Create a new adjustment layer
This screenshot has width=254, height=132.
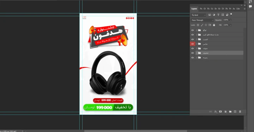coord(225,112)
